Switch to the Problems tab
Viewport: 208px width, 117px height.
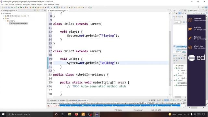click(52, 100)
